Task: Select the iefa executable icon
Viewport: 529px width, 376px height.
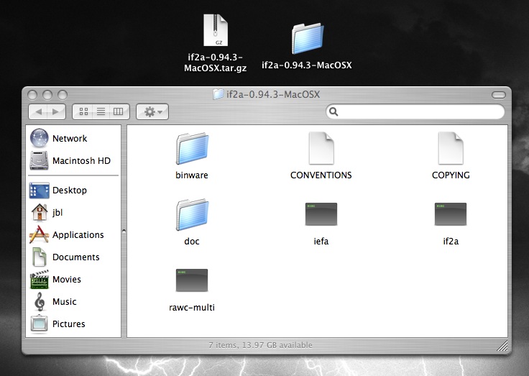Action: (321, 215)
